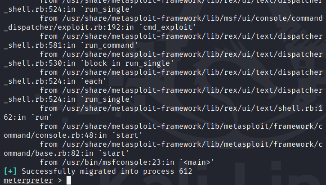The height and width of the screenshot is (185, 326).
Task: Click the process number 612
Action: point(185,171)
